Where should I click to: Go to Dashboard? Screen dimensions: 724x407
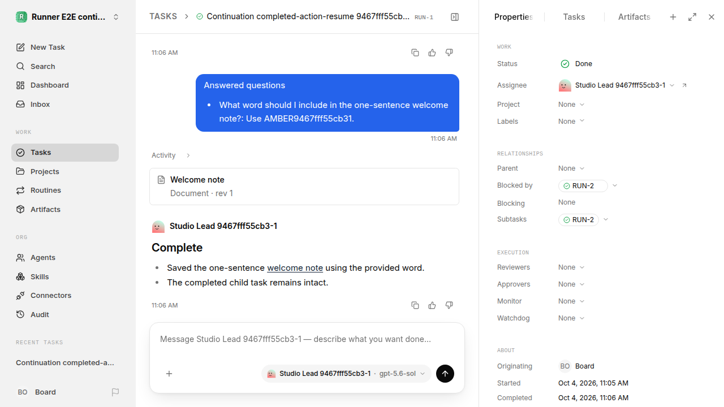click(65, 85)
